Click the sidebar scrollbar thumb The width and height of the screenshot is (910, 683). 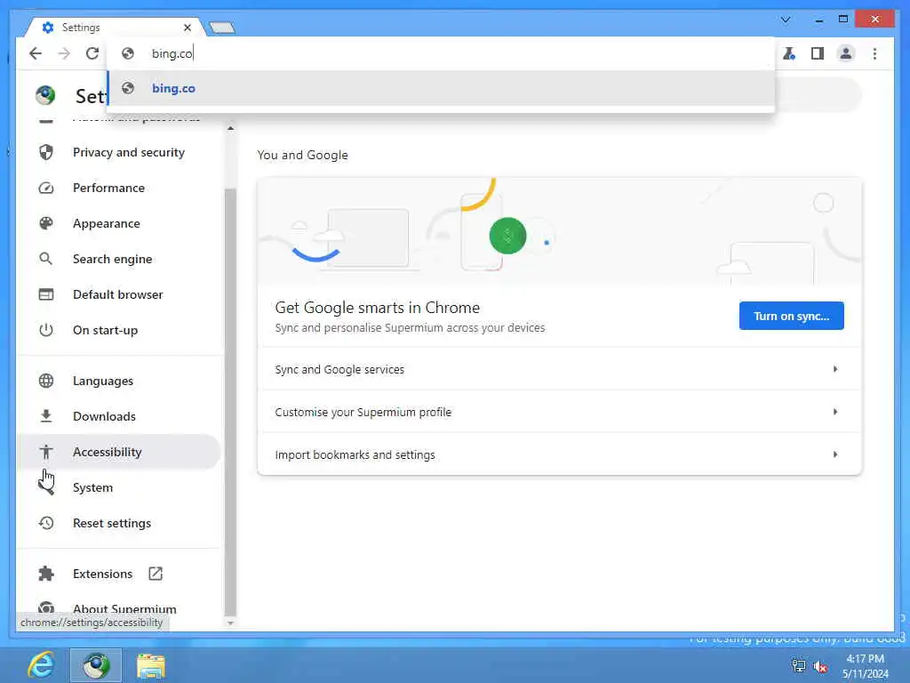pyautogui.click(x=230, y=402)
